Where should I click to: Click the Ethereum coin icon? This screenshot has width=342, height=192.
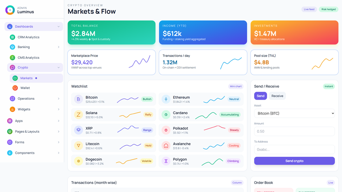[x=166, y=99]
